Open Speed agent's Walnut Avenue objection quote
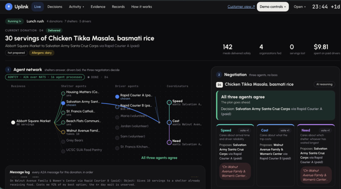The width and height of the screenshot is (341, 189). coord(235,171)
